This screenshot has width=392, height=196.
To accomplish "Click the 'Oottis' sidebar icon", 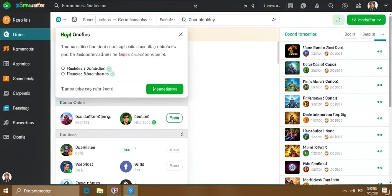I will click(6, 137).
